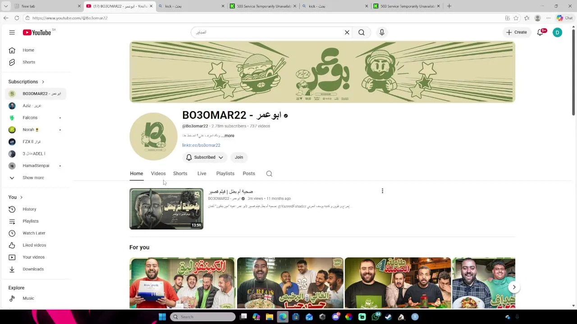Open File Explorer from taskbar
577x324 pixels.
(x=270, y=317)
